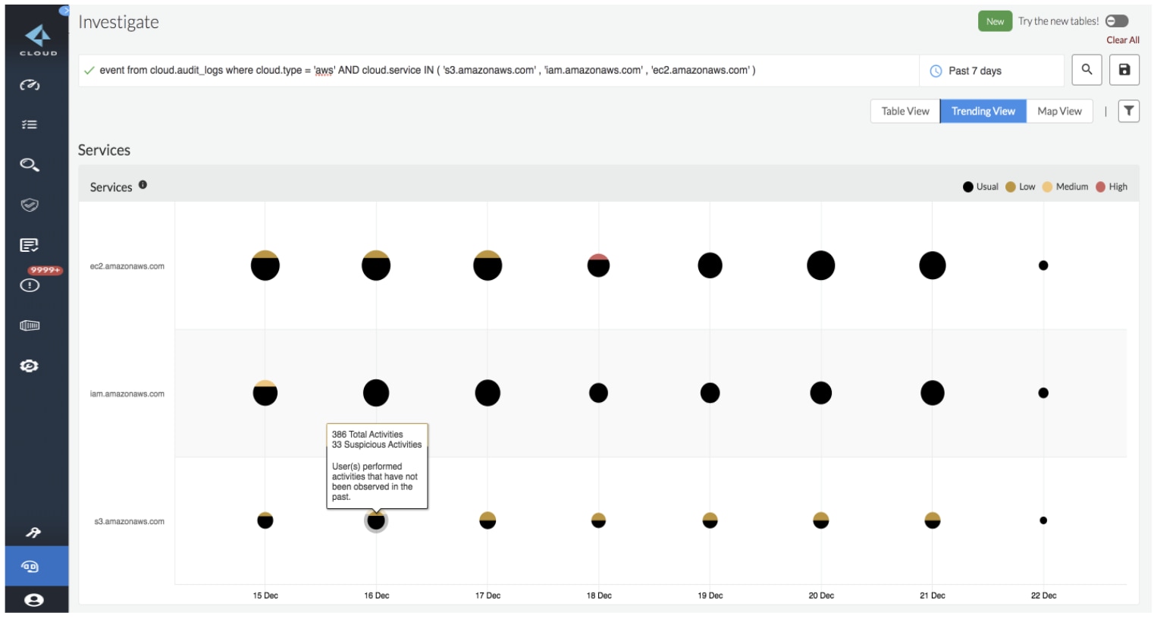This screenshot has height=619, width=1154.
Task: Open the Investigate magnifier icon in sidebar
Action: pyautogui.click(x=30, y=165)
